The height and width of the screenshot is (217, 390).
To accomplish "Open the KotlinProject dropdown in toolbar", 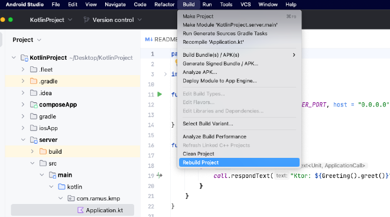I will pyautogui.click(x=51, y=20).
